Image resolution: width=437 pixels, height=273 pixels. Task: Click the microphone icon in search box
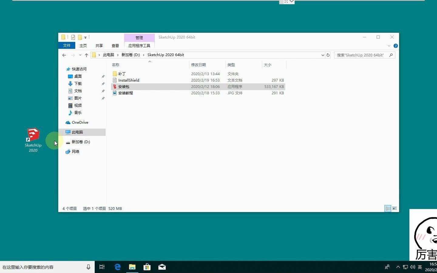[x=88, y=267]
